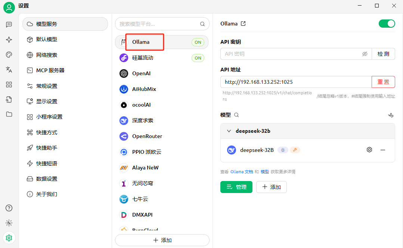The width and height of the screenshot is (403, 248).
Task: Open 快捷方式 settings section
Action: (x=65, y=132)
